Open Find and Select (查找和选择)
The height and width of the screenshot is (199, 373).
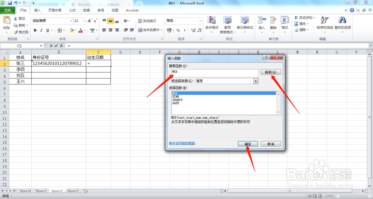(x=342, y=24)
